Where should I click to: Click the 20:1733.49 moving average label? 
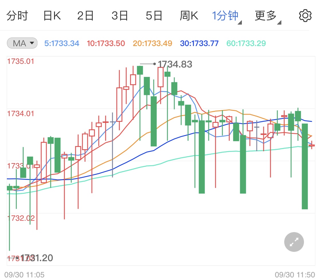click(x=152, y=43)
